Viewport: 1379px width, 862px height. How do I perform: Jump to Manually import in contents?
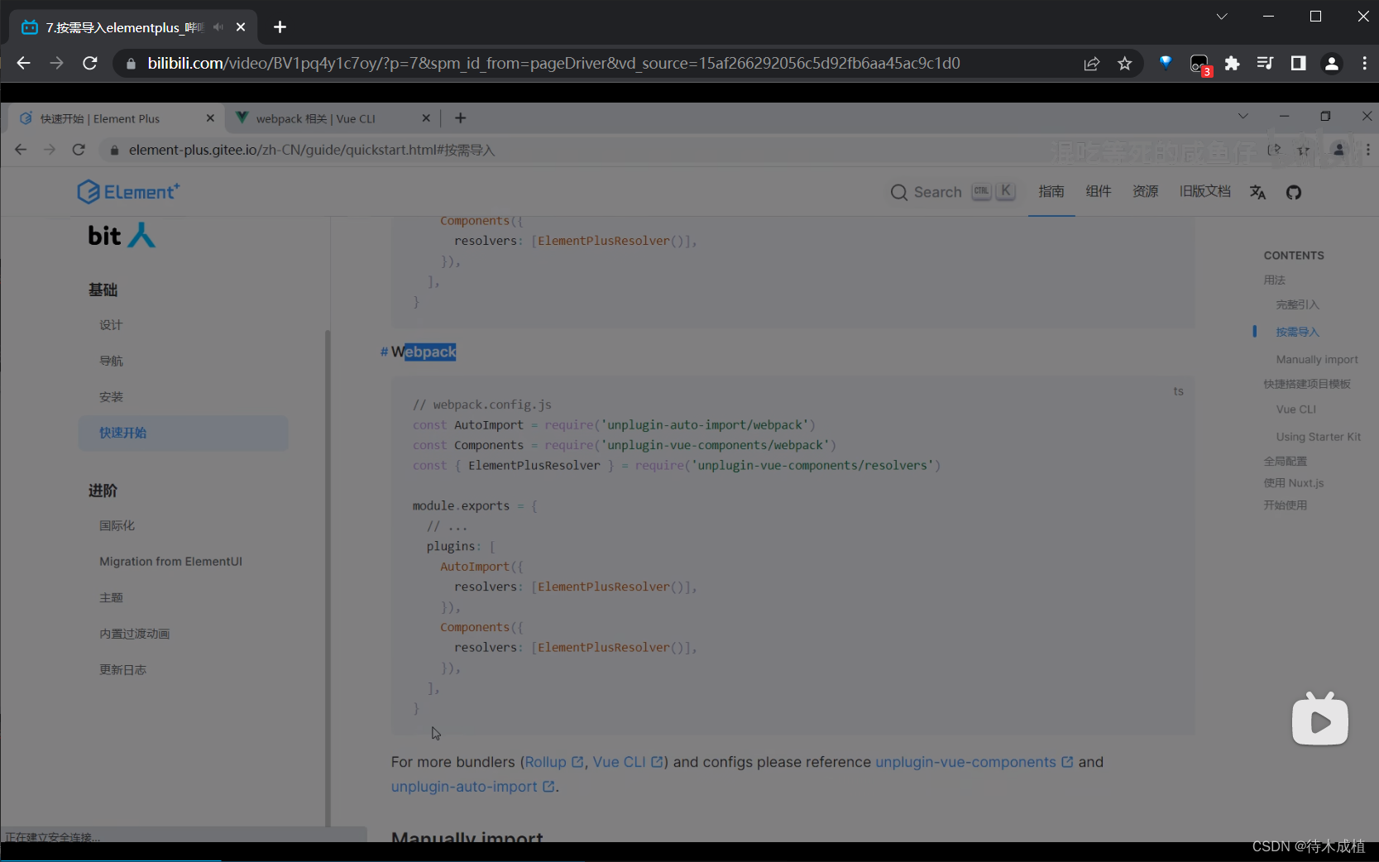(x=1317, y=359)
